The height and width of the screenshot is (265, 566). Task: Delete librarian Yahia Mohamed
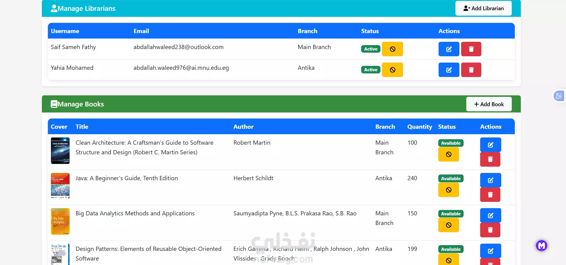click(x=471, y=70)
